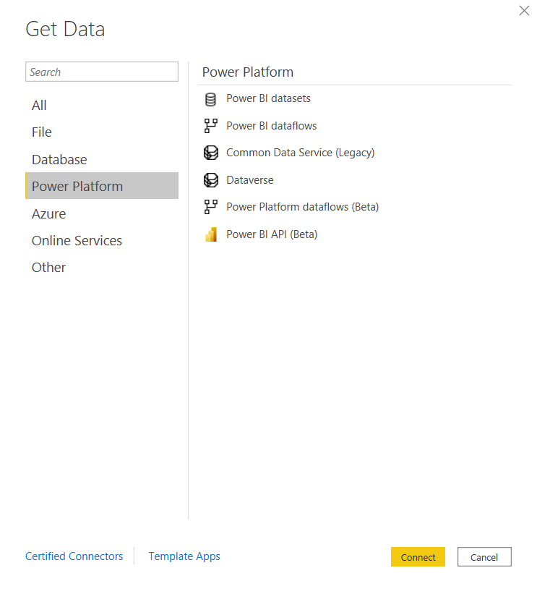Screen dimensions: 537x594
Task: Click the Power Platform section header
Action: coord(248,72)
